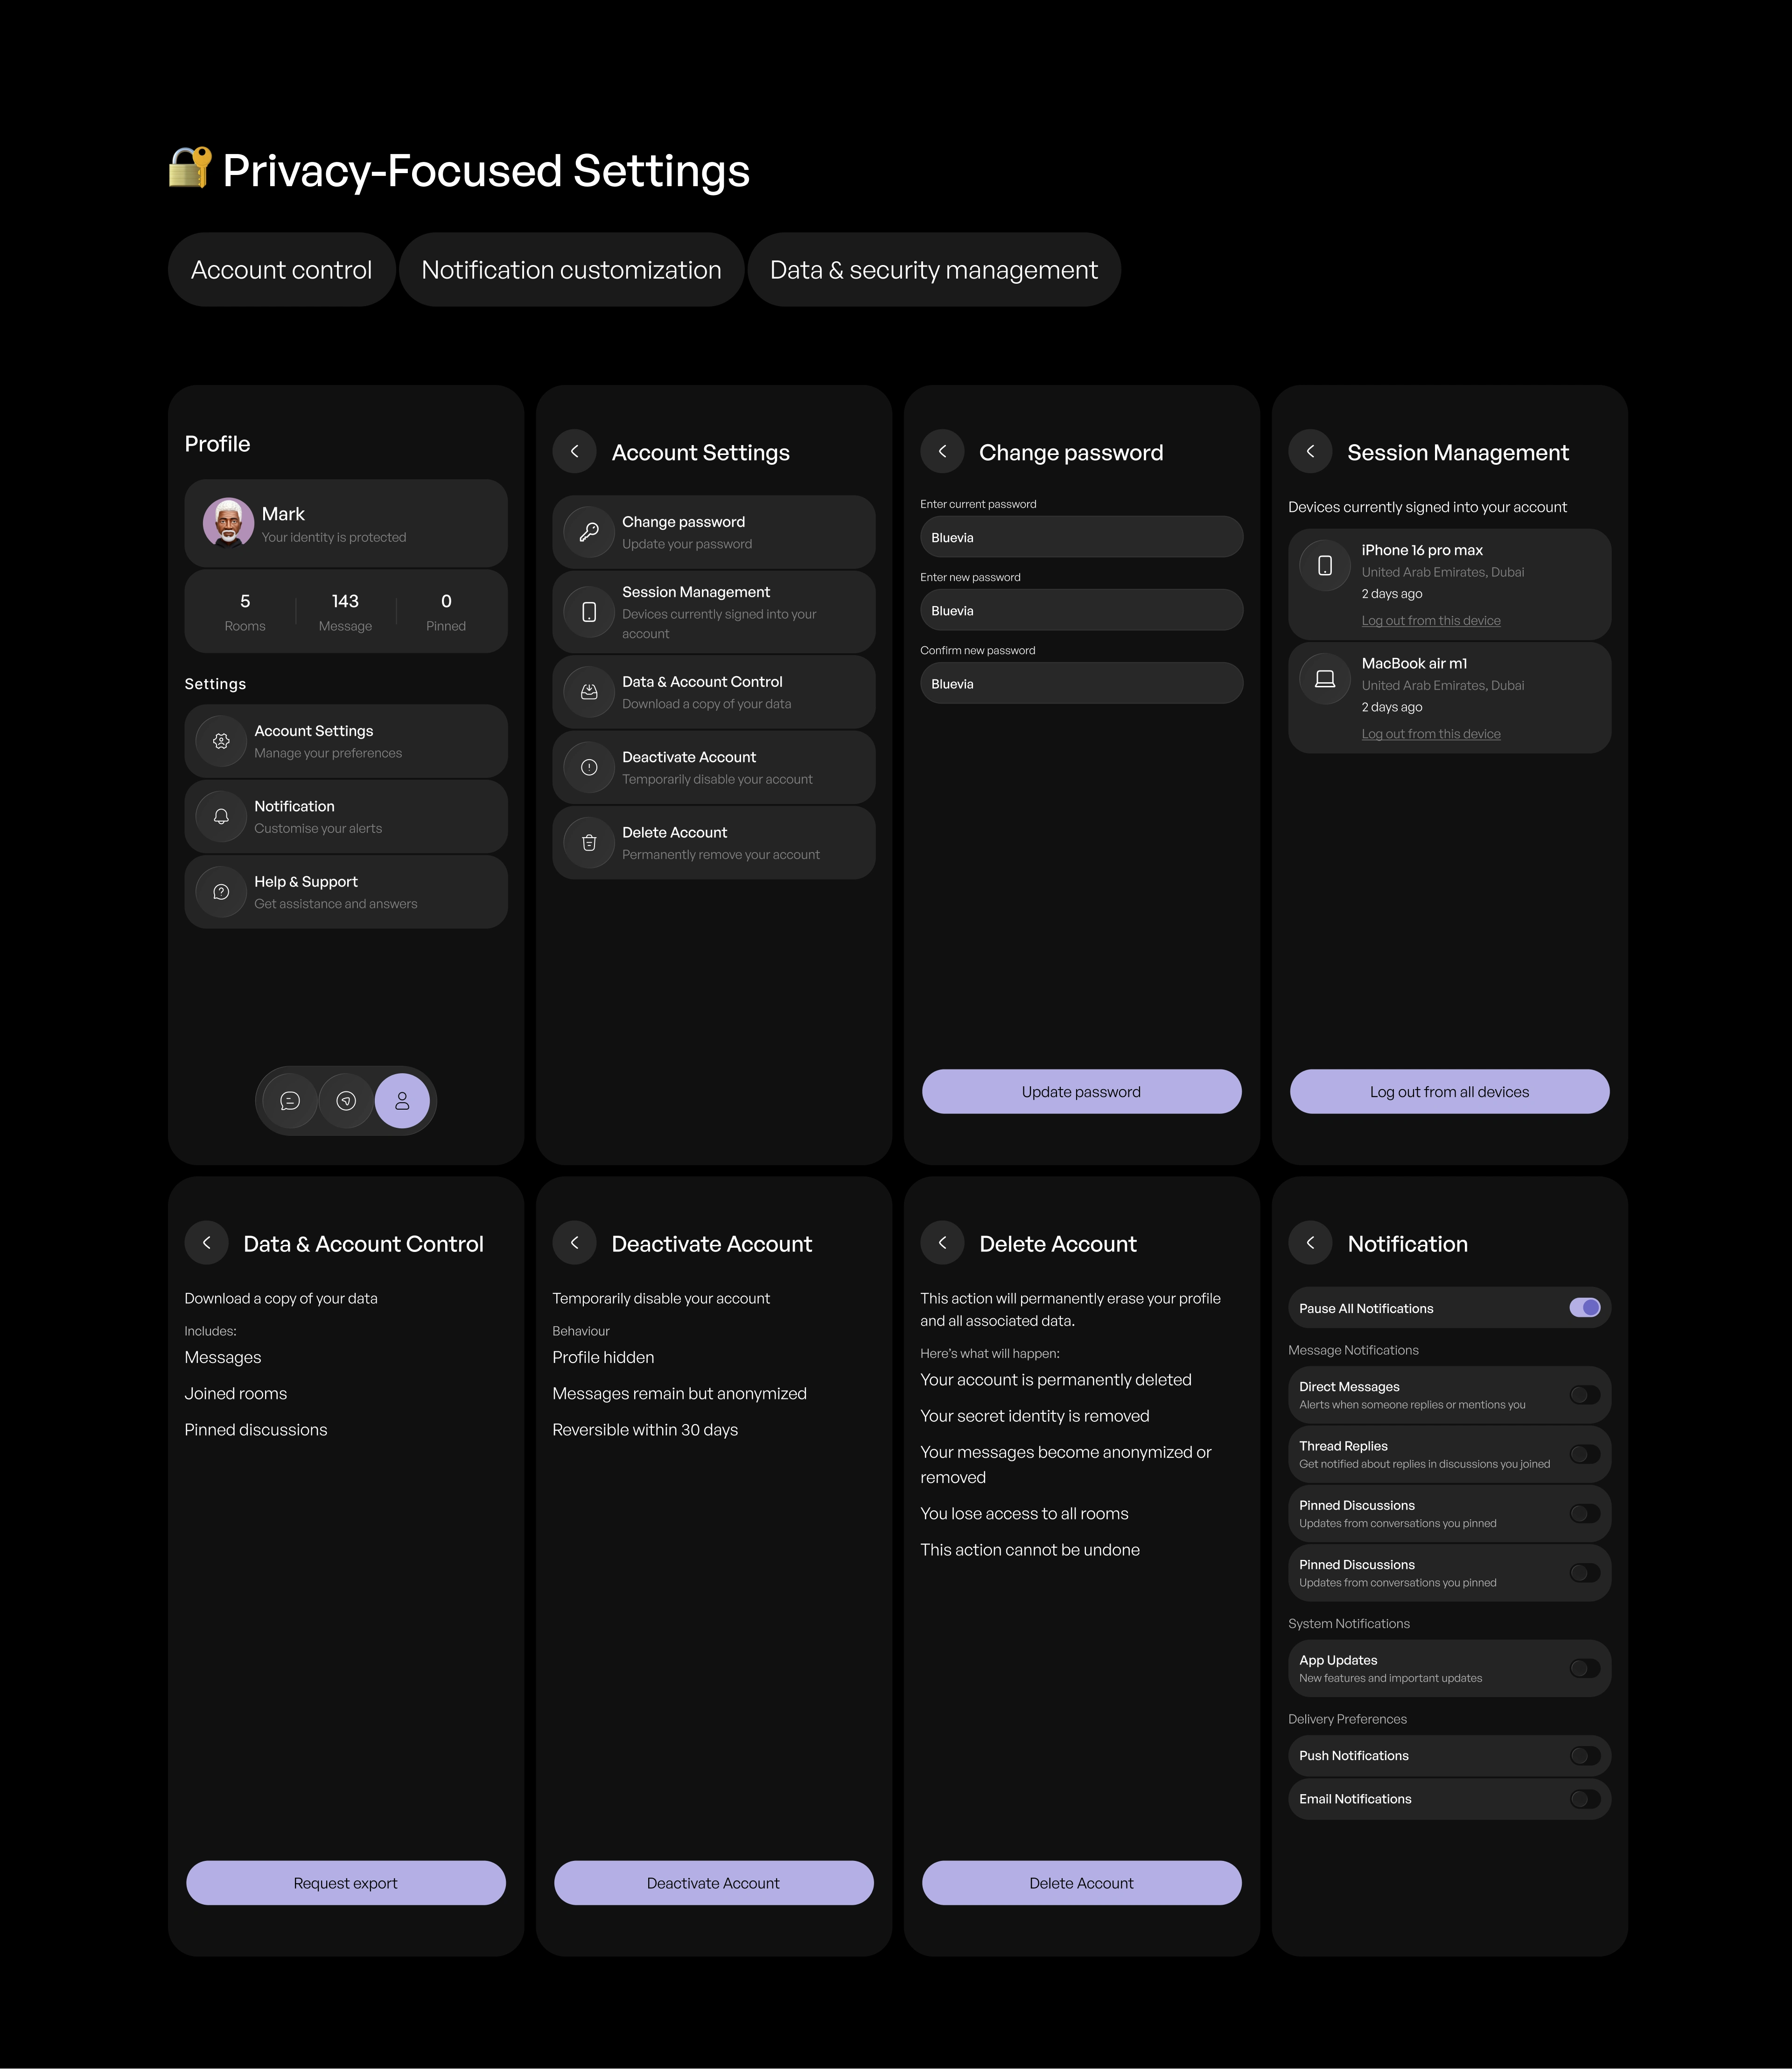Turn on the Push Notifications switch
The width and height of the screenshot is (1792, 2069).
[x=1585, y=1756]
